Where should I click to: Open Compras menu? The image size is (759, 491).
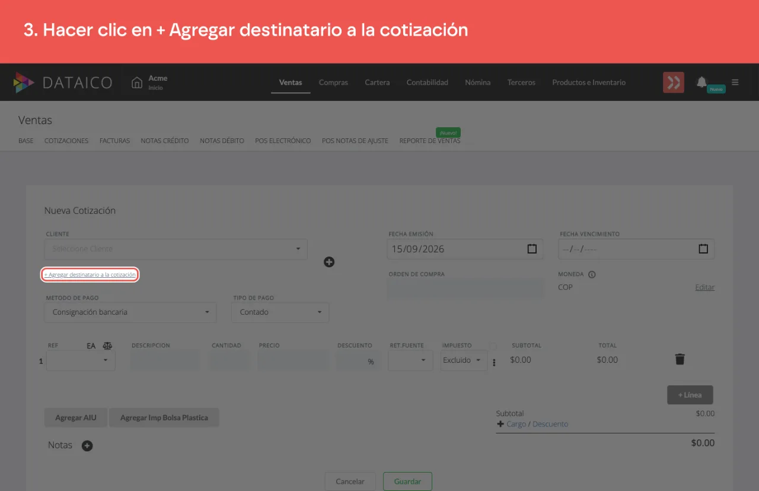click(333, 83)
